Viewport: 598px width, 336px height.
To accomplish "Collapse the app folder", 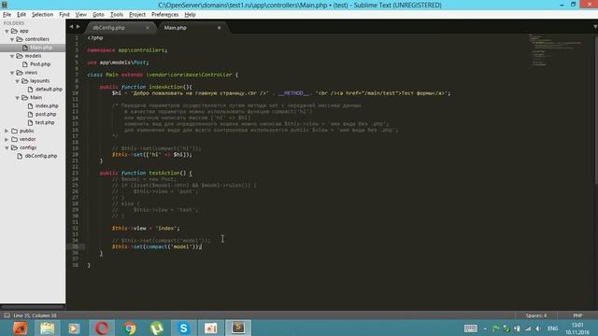I will (7, 31).
